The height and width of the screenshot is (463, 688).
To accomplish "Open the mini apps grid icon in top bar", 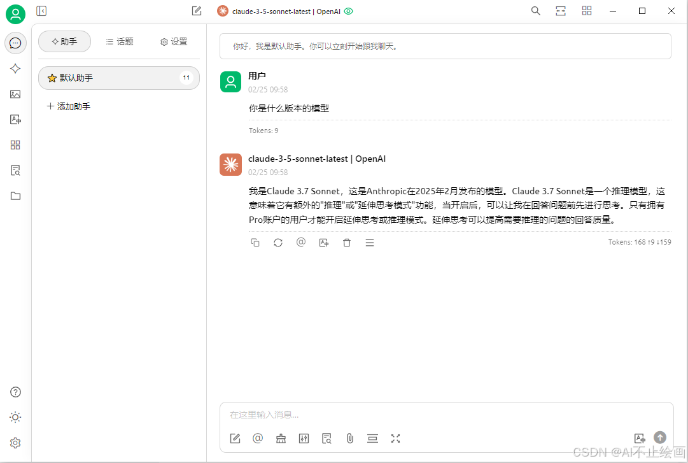I will tap(587, 11).
